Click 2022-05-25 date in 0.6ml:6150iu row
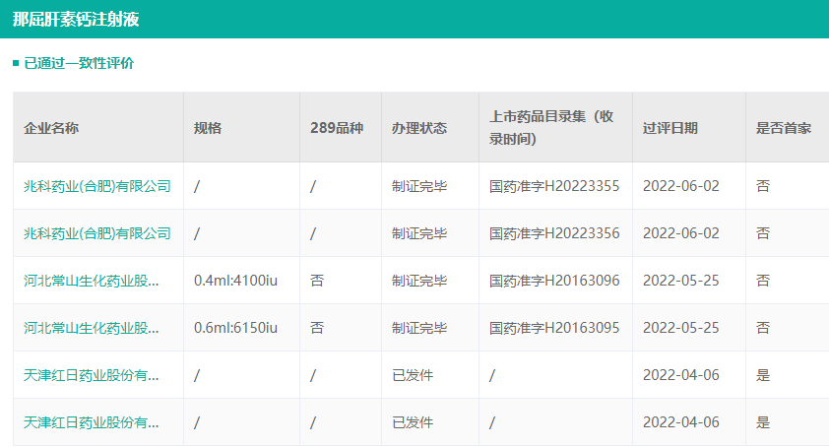Image resolution: width=829 pixels, height=447 pixels. (681, 328)
